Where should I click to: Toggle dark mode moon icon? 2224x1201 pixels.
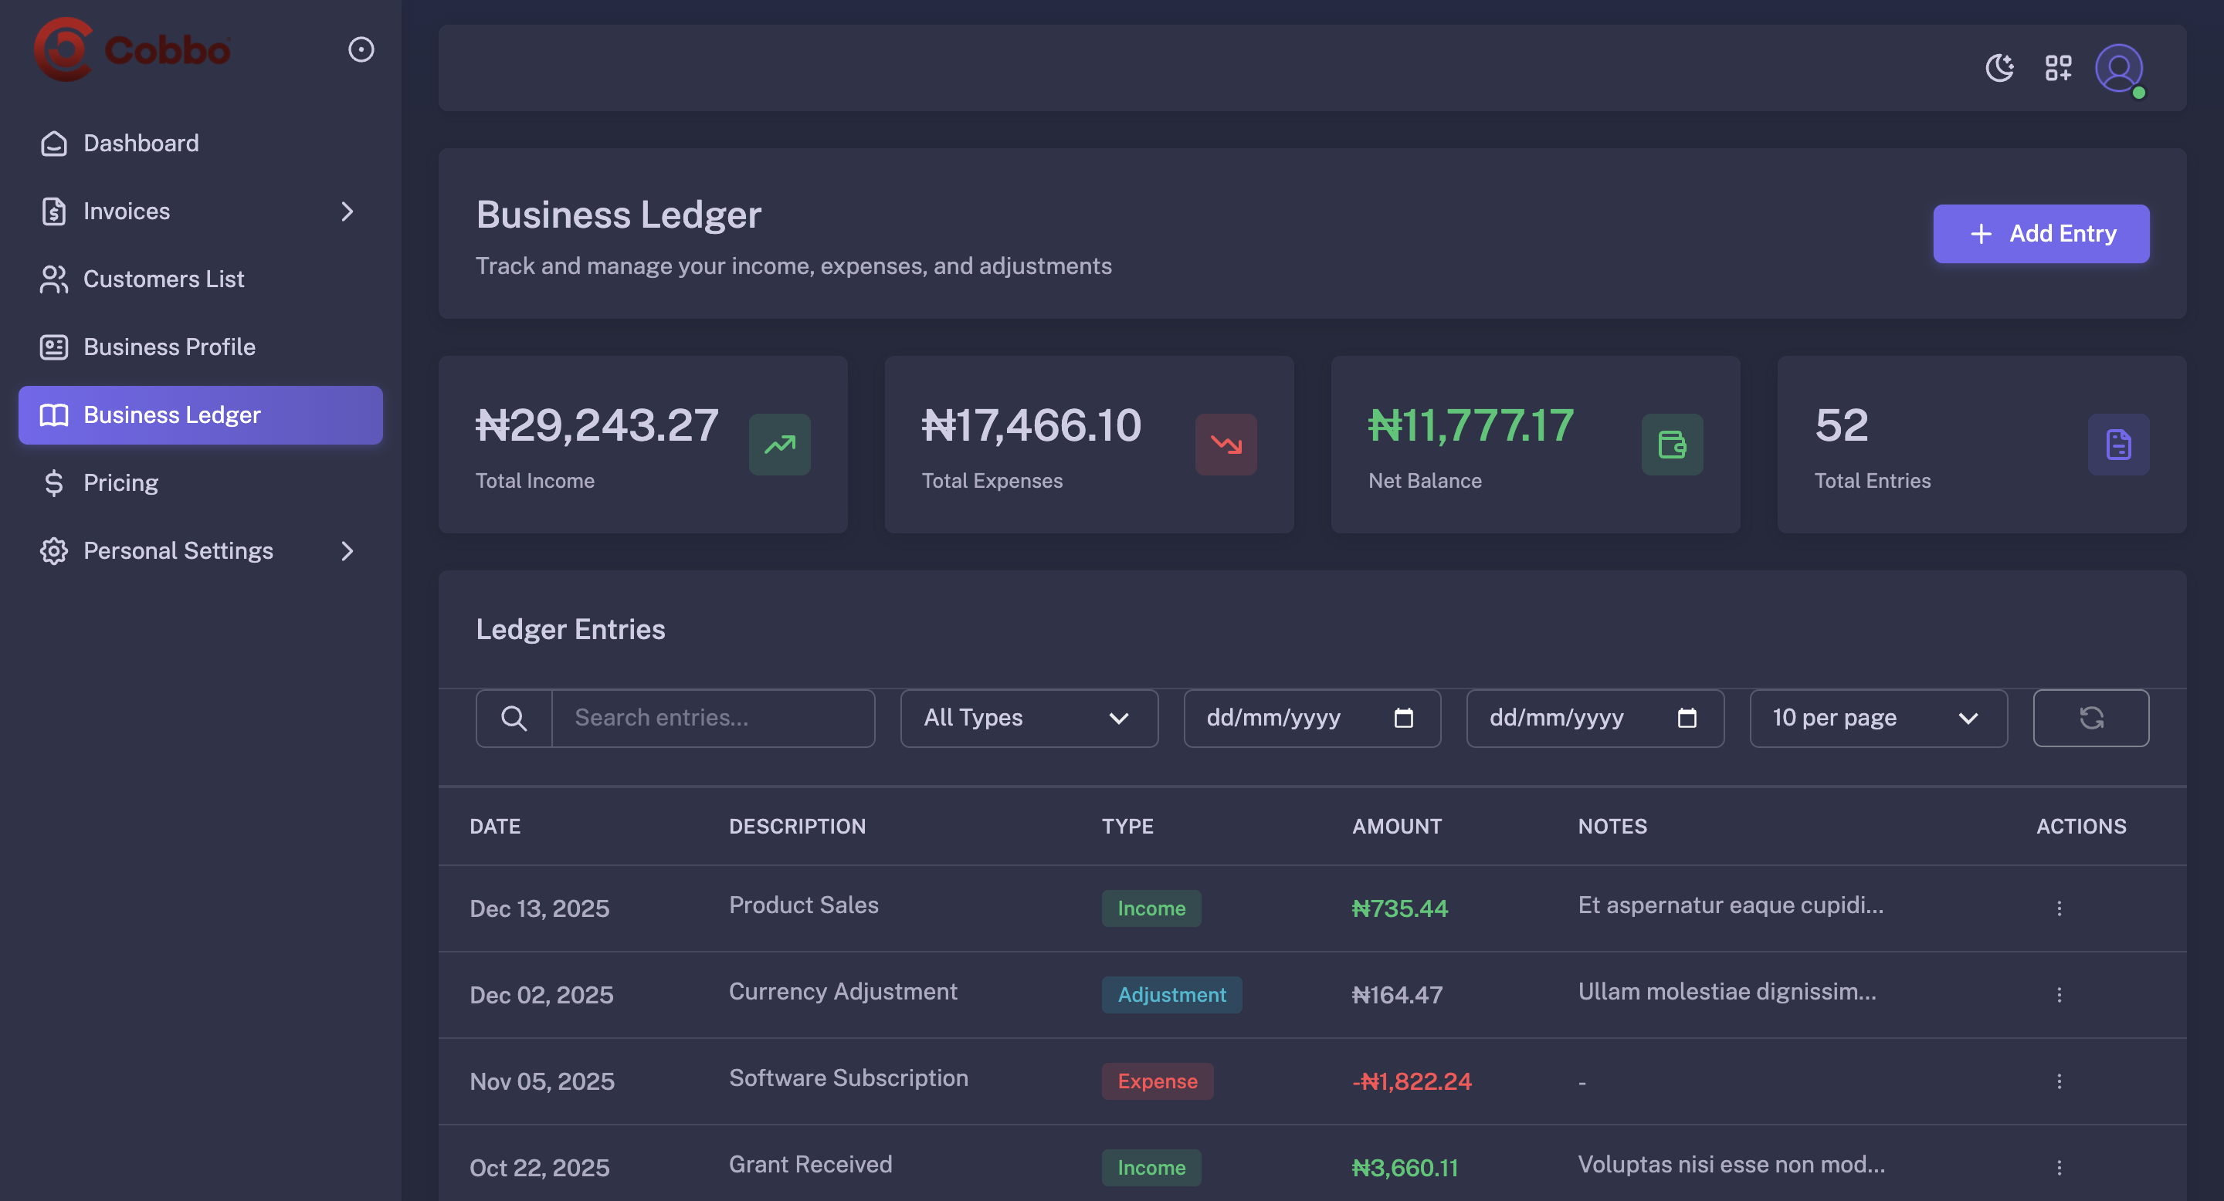pos(1999,67)
